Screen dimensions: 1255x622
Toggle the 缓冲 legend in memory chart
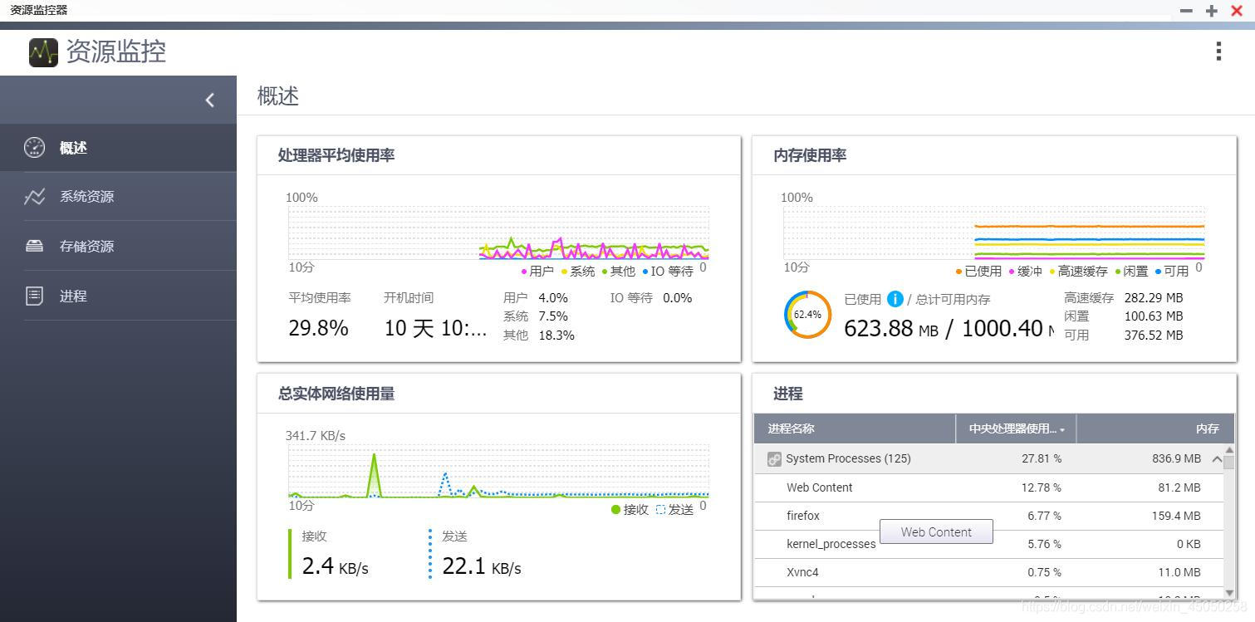[x=1026, y=271]
